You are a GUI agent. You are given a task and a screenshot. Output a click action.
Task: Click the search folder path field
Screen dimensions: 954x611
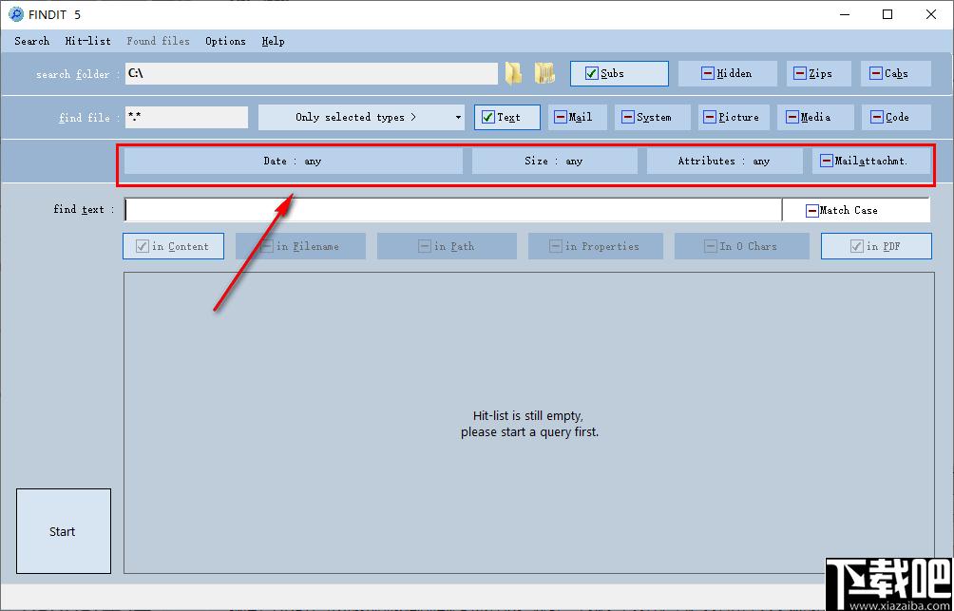coord(312,73)
